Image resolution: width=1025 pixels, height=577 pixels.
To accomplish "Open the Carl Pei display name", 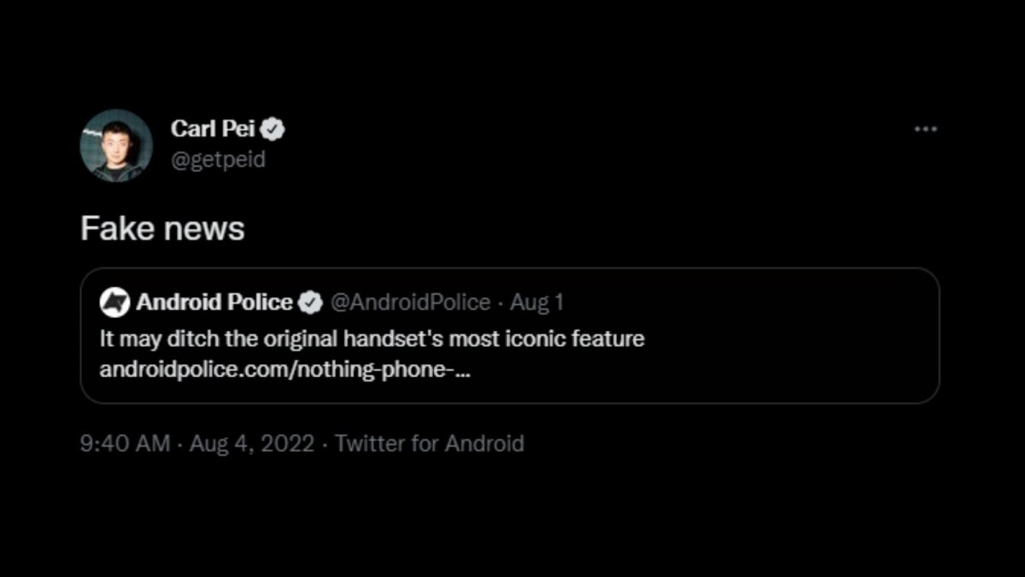I will [214, 129].
